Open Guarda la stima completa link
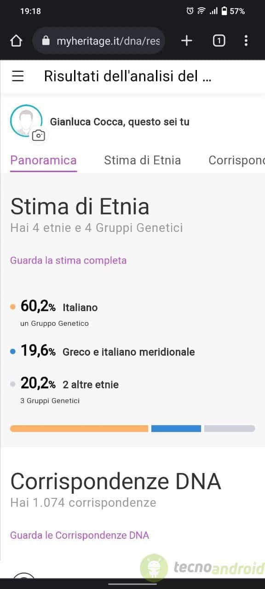265x589 pixels. coord(69,260)
